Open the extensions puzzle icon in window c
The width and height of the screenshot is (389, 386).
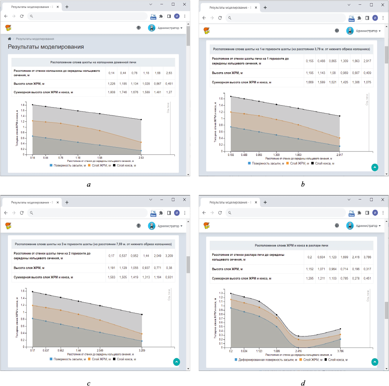click(x=161, y=213)
